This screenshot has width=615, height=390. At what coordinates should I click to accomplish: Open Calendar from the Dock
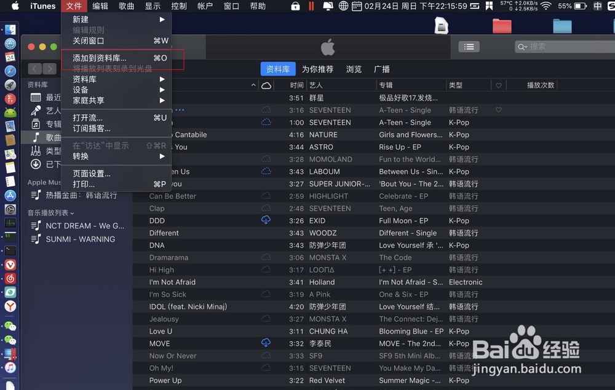tap(10, 57)
